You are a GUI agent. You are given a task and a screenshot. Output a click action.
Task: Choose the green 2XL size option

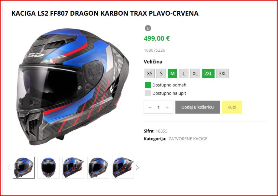(x=208, y=73)
